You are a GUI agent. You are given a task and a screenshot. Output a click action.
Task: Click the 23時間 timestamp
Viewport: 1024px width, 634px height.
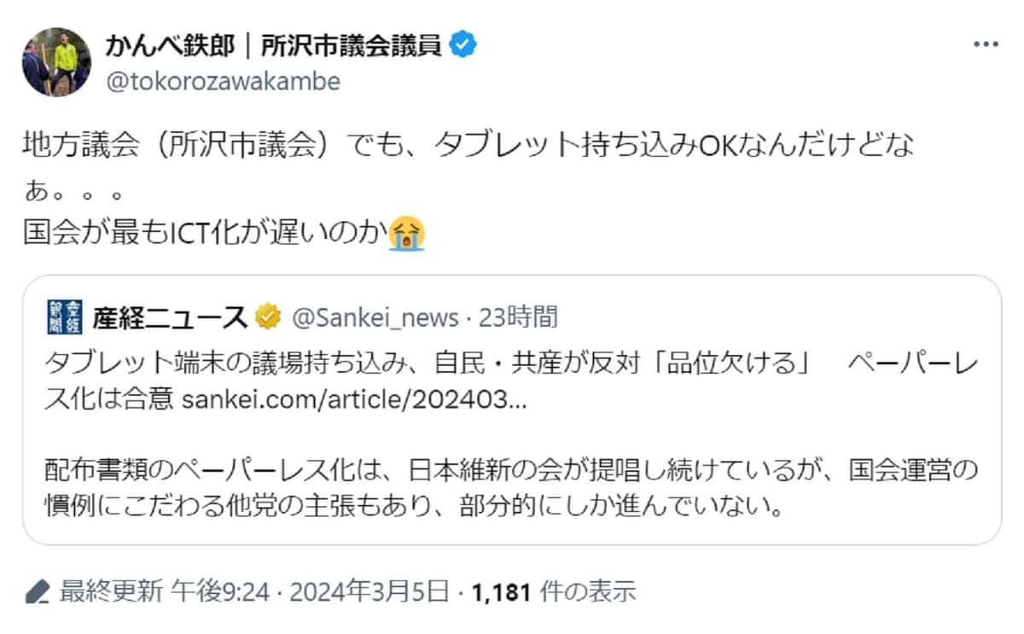[519, 318]
